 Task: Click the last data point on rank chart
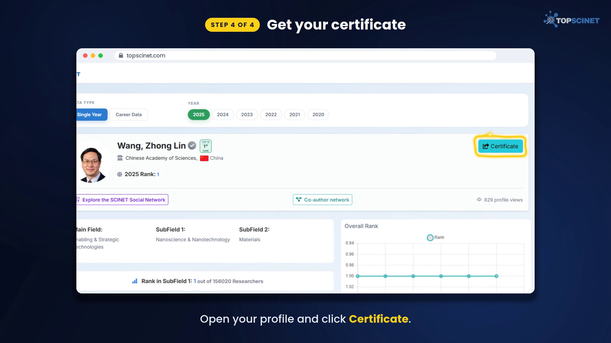[x=496, y=276]
